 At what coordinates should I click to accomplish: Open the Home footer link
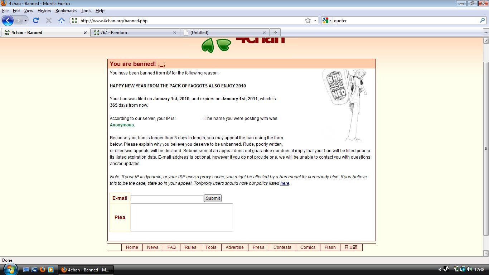click(x=132, y=247)
